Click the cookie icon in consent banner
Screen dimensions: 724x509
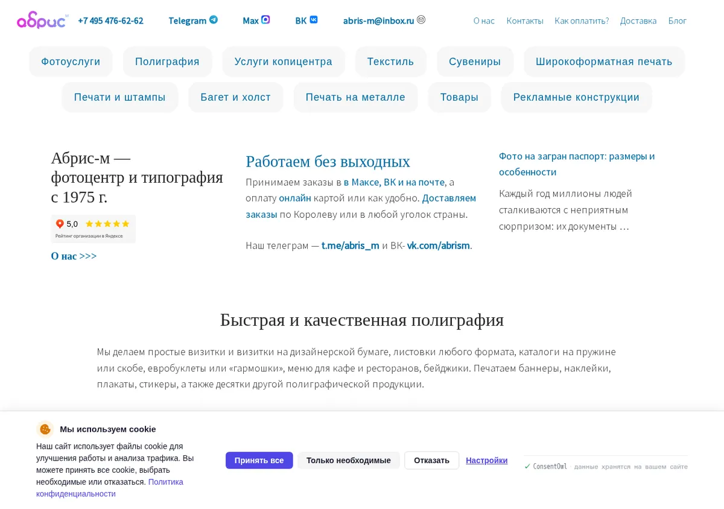tap(45, 429)
